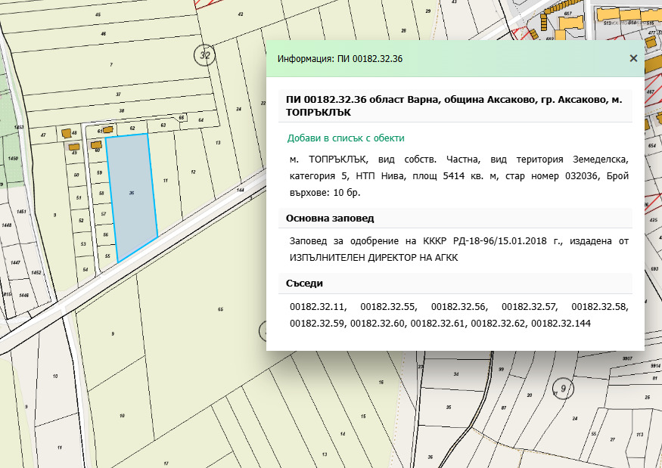Screen dimensions: 662x468
Task: Click the circled block marker 9
Action: click(x=563, y=388)
